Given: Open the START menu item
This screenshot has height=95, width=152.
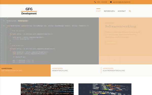Looking at the screenshot, I should pyautogui.click(x=98, y=11).
